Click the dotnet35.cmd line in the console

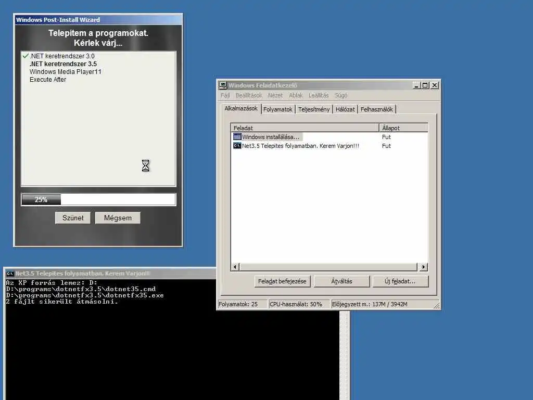[x=81, y=289]
